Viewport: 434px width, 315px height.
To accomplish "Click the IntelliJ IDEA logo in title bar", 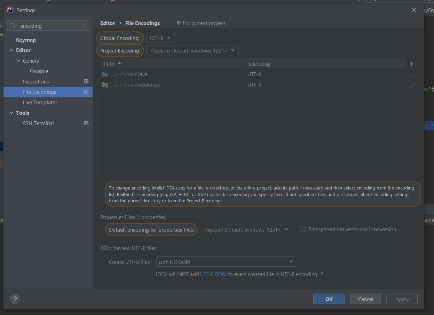I will coord(10,10).
